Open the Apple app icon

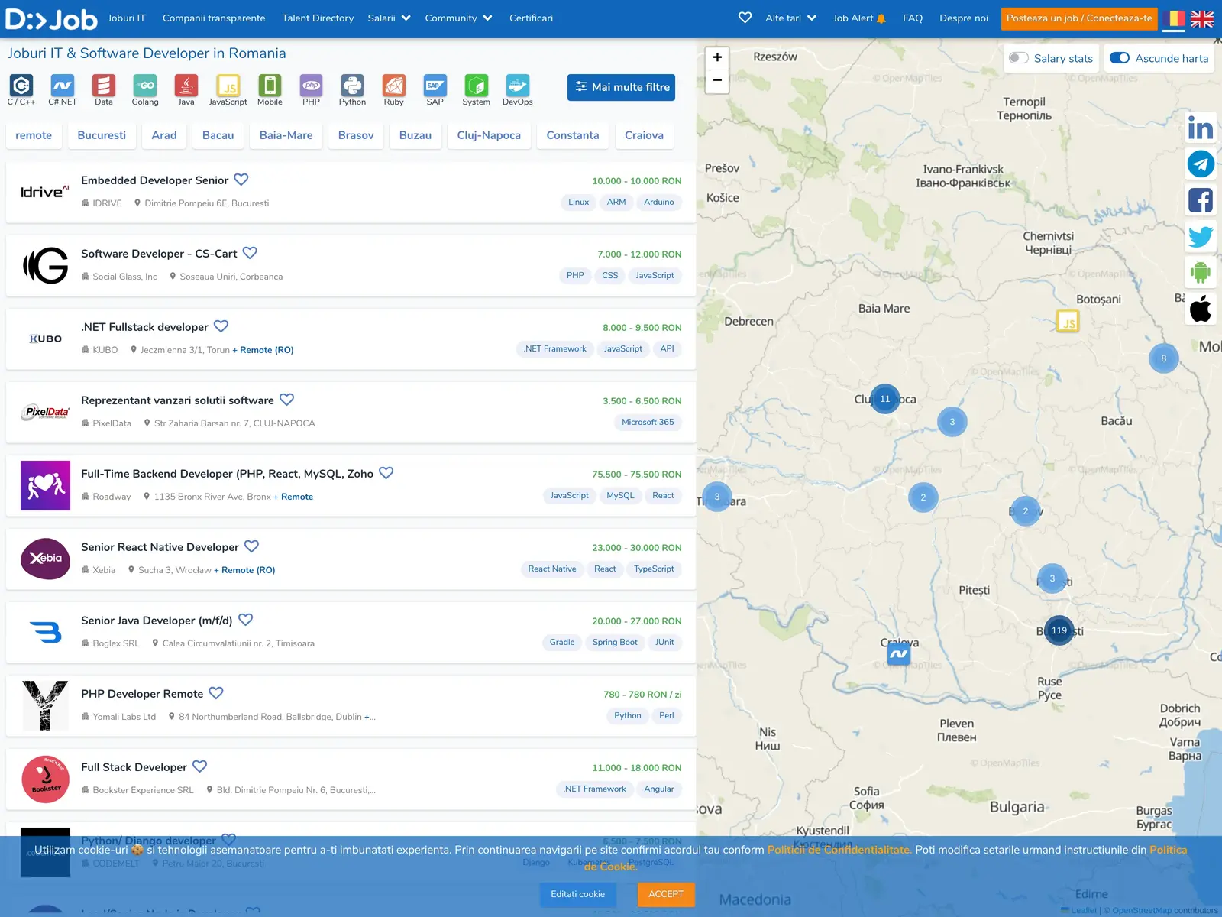[1201, 309]
